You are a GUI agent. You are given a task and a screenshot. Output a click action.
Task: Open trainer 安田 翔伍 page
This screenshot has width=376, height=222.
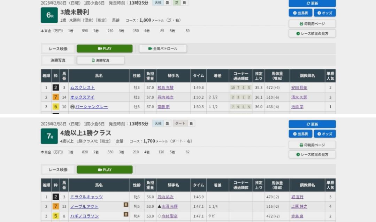click(x=298, y=87)
